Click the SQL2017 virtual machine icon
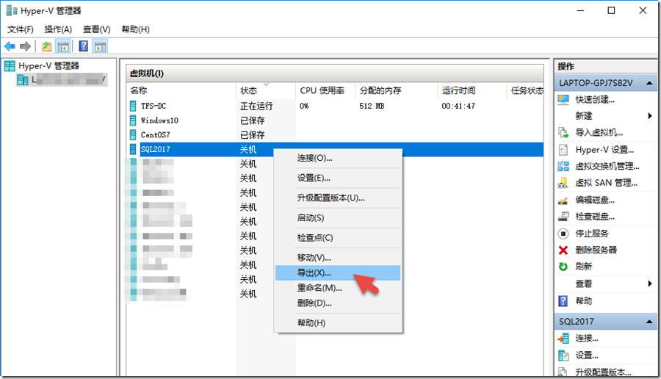Screen dimensions: 661x379 click(x=133, y=149)
